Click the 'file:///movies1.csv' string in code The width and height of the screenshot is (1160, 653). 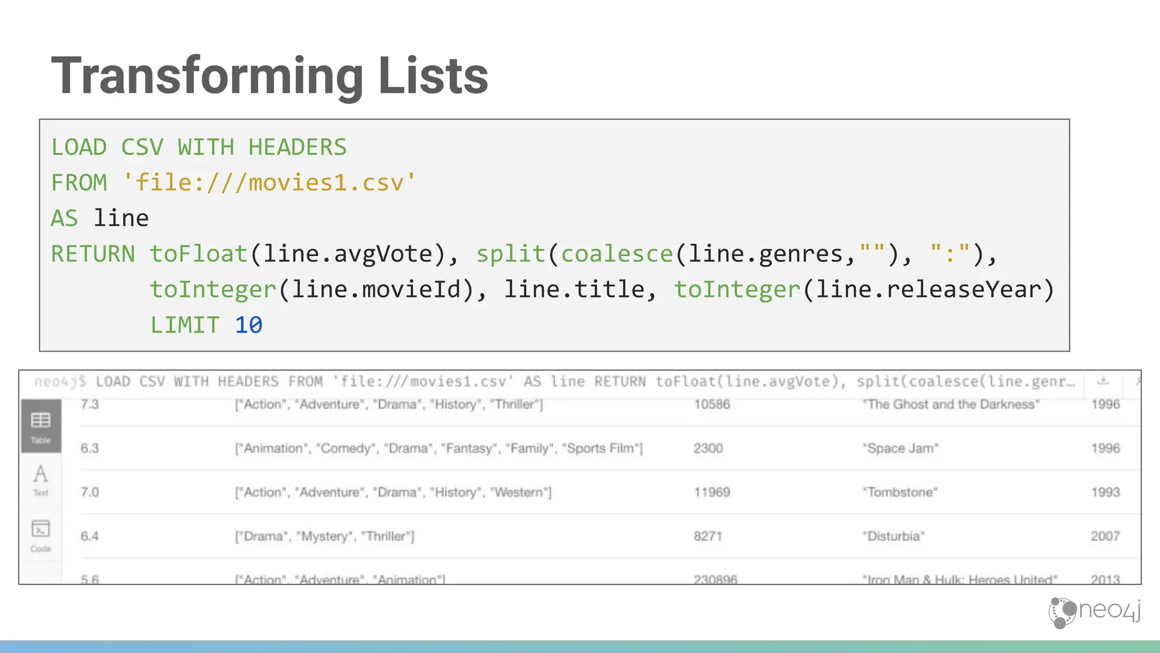click(270, 183)
